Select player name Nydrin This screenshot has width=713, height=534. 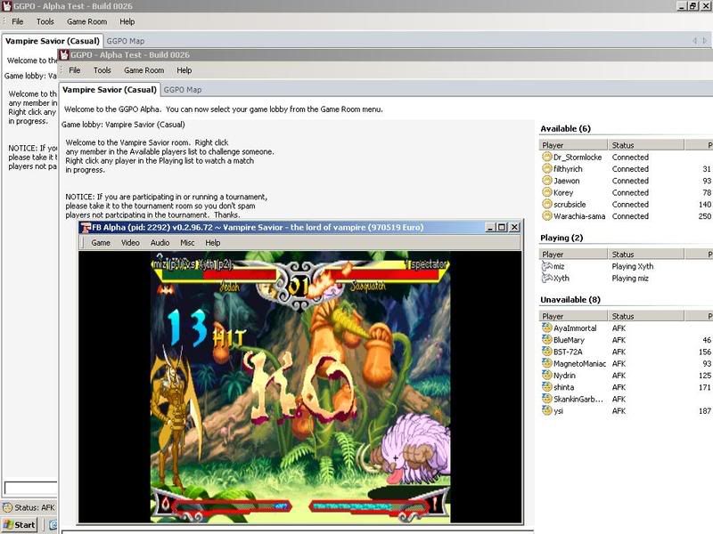click(564, 375)
